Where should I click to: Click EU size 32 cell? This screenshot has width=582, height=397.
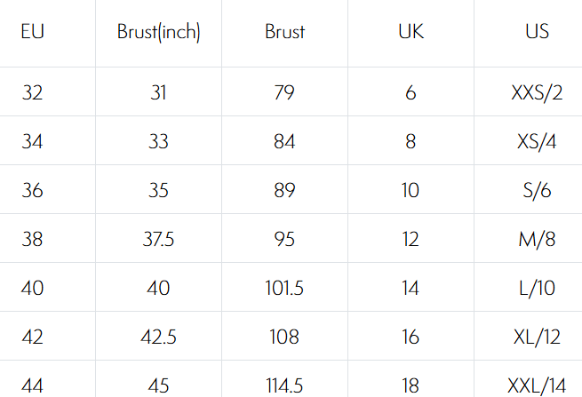tap(32, 92)
